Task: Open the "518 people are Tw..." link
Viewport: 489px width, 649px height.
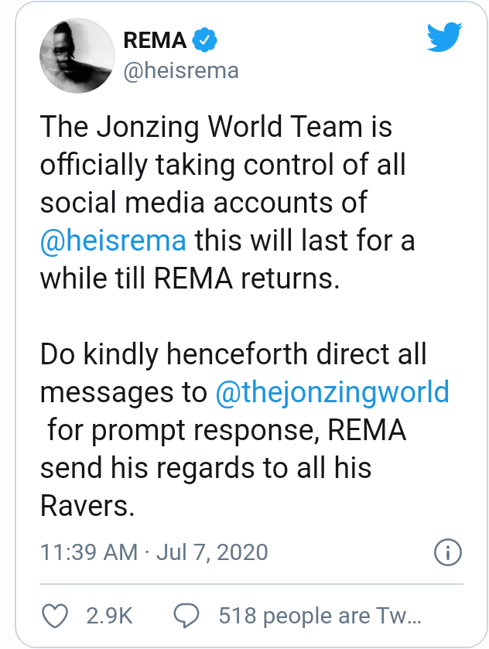Action: click(319, 616)
